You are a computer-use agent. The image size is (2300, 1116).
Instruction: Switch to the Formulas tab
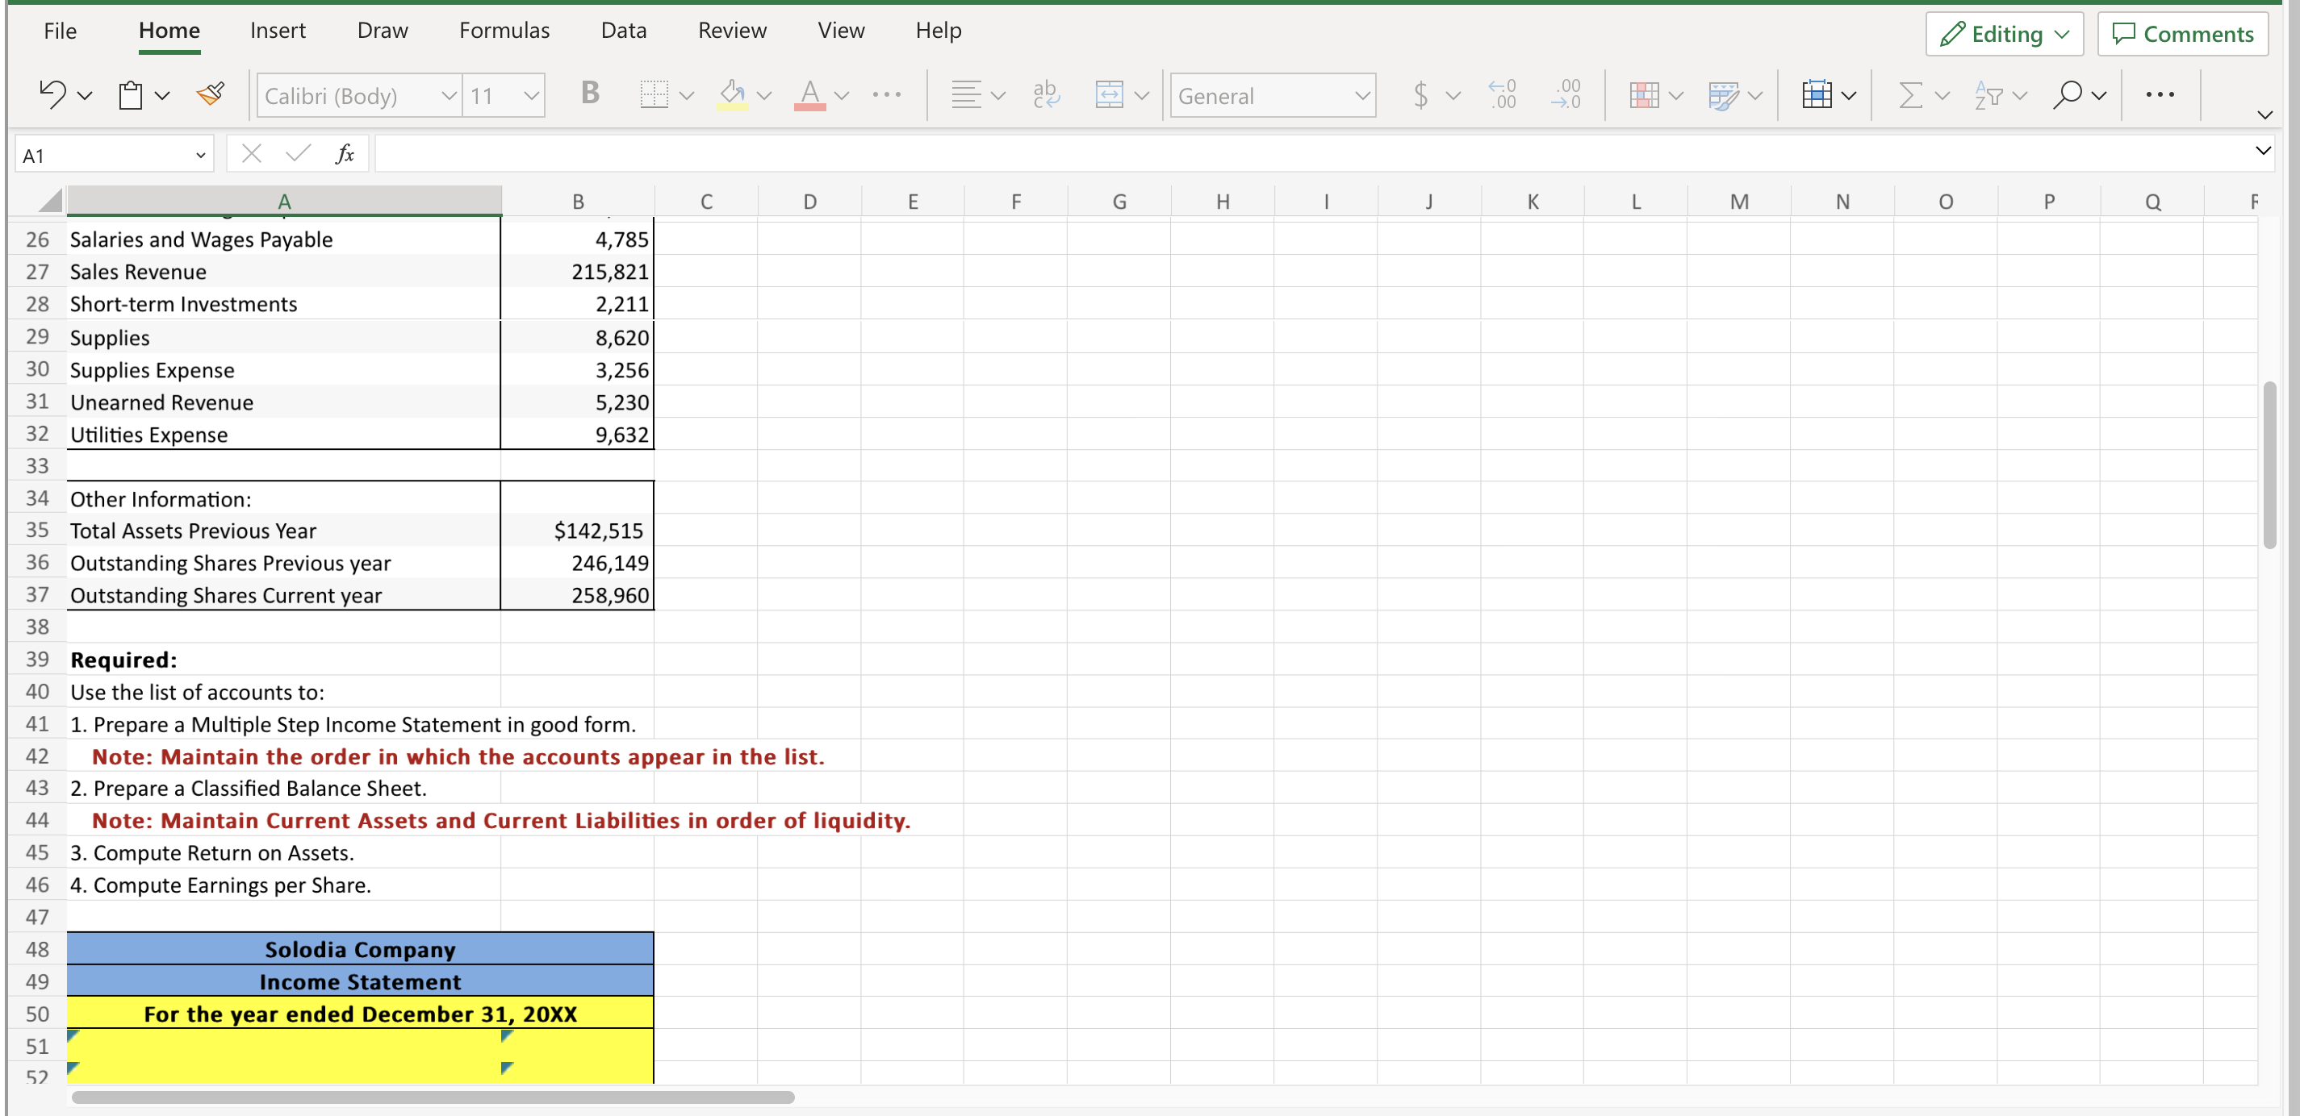(x=504, y=30)
